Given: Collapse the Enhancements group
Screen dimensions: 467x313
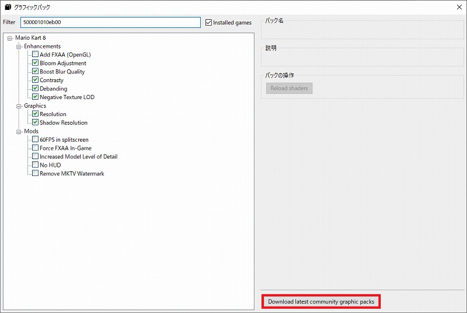Looking at the screenshot, I should click(x=19, y=47).
